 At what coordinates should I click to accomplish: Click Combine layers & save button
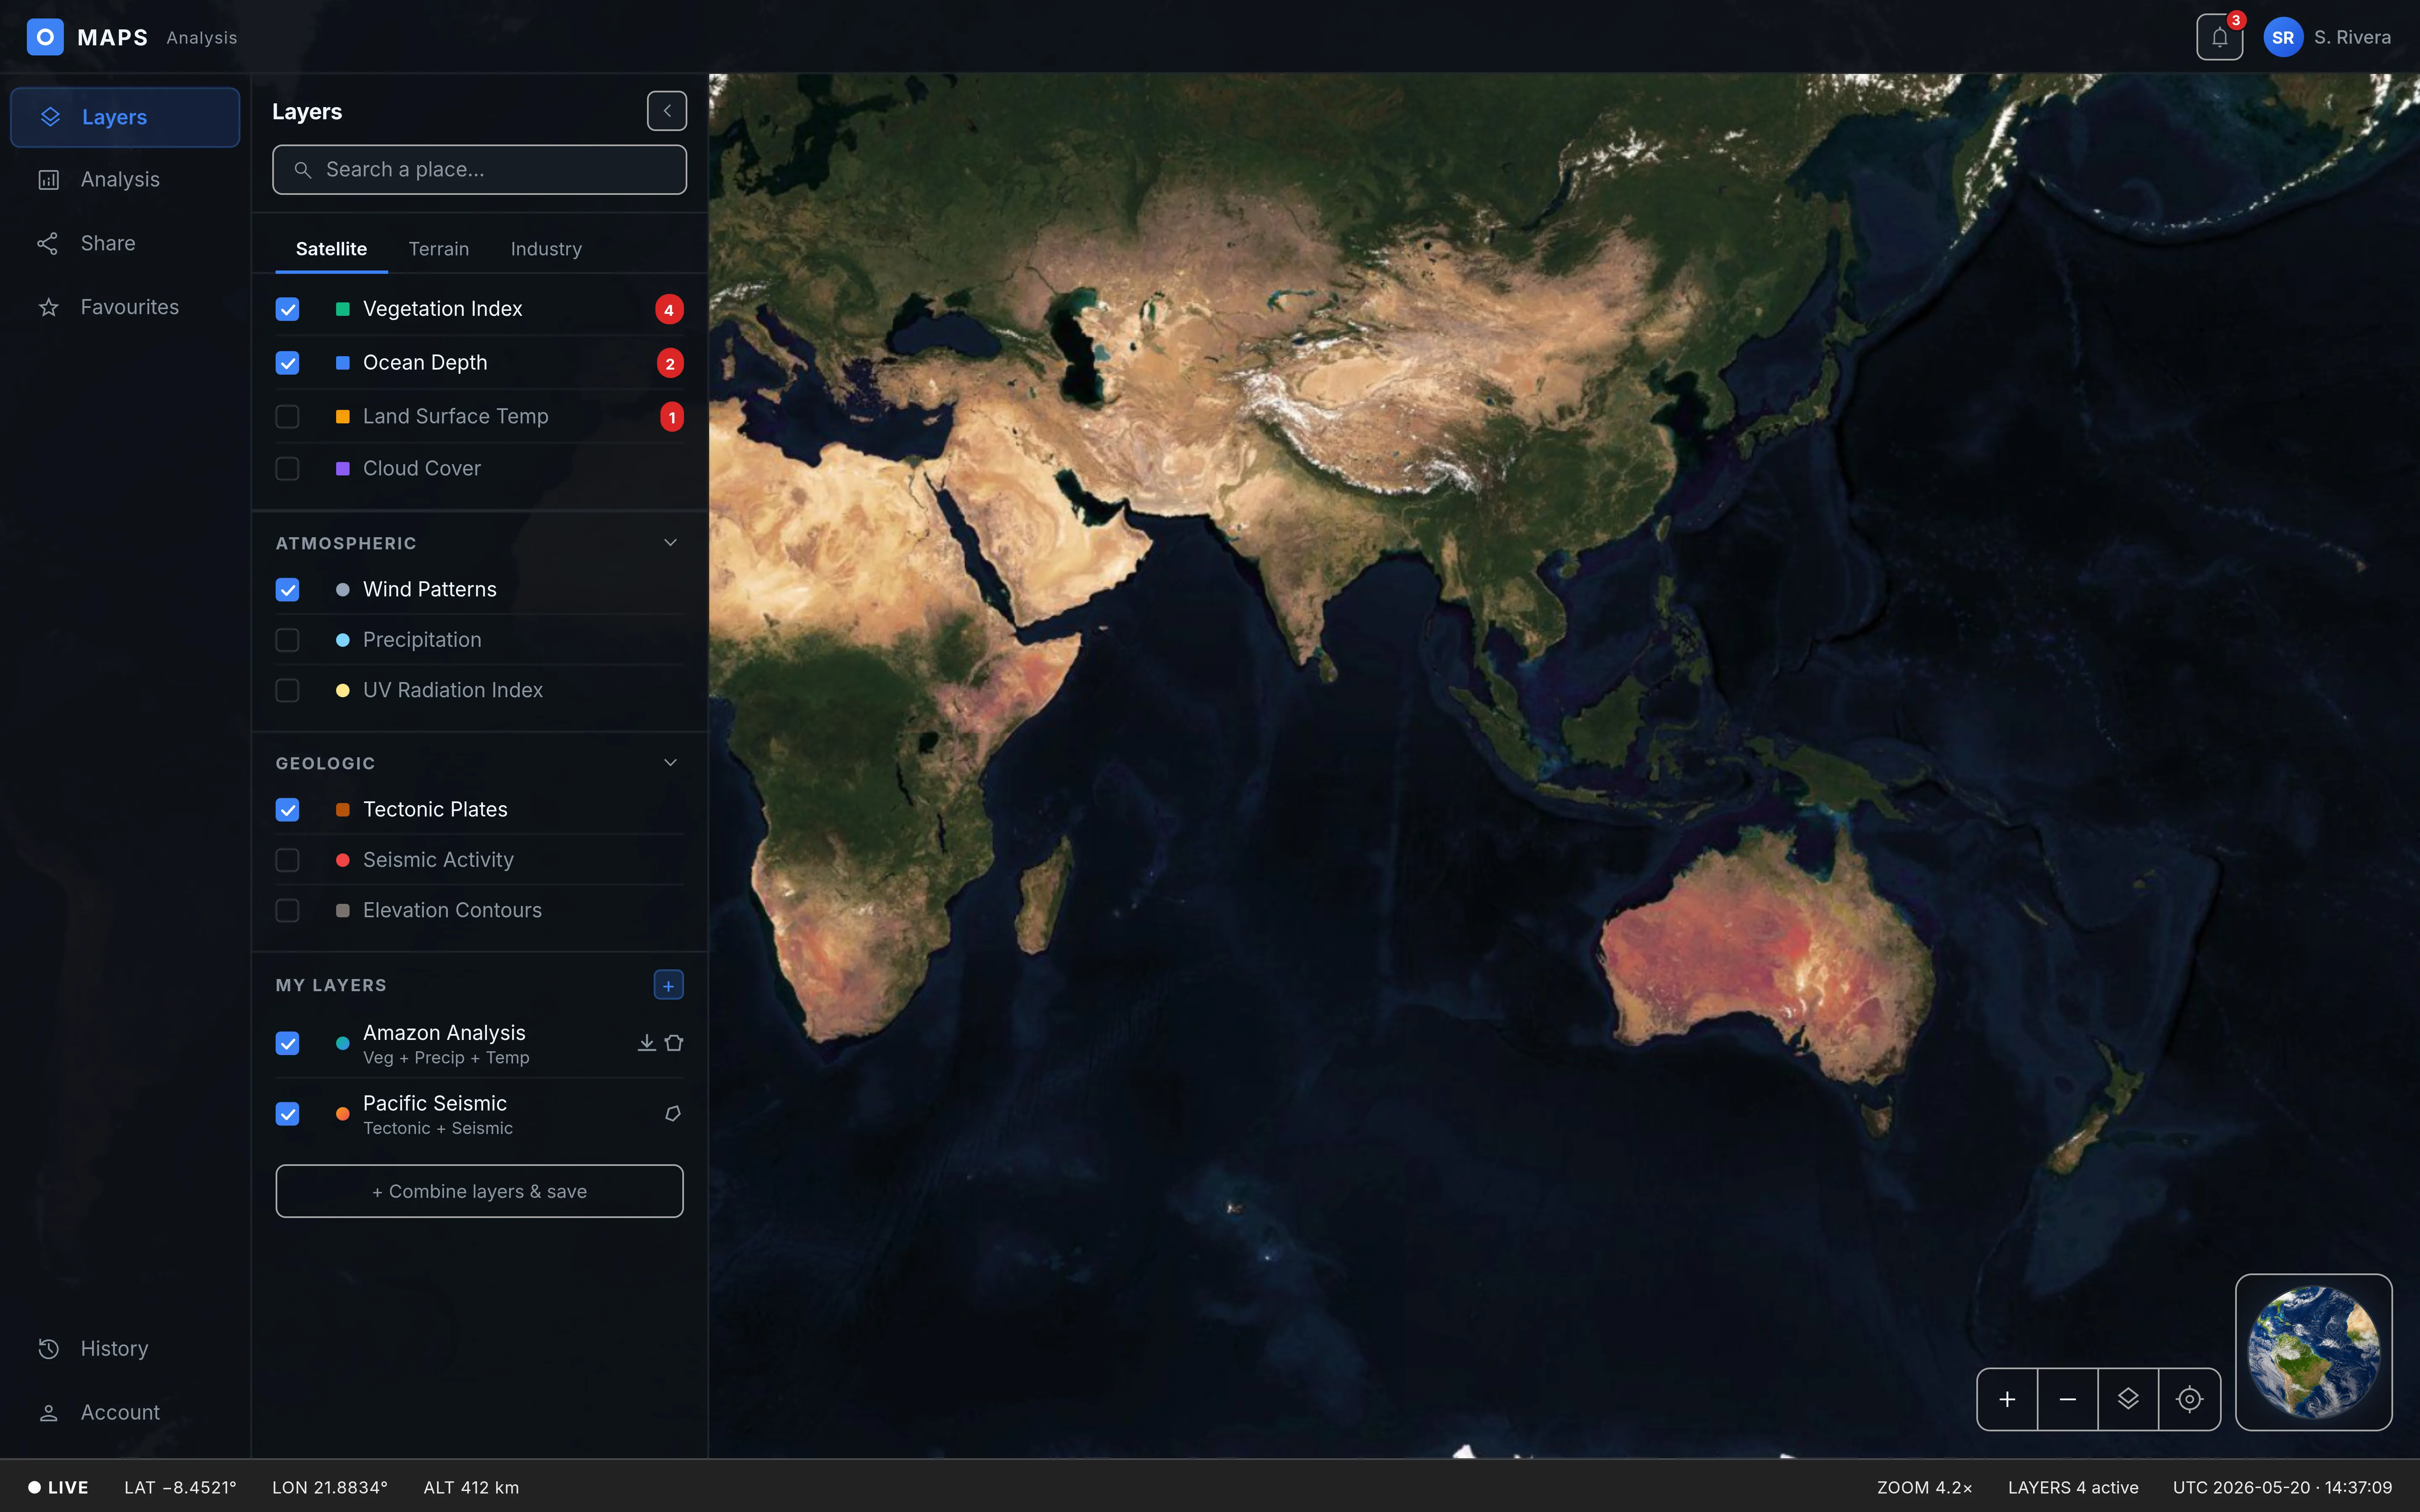479,1191
